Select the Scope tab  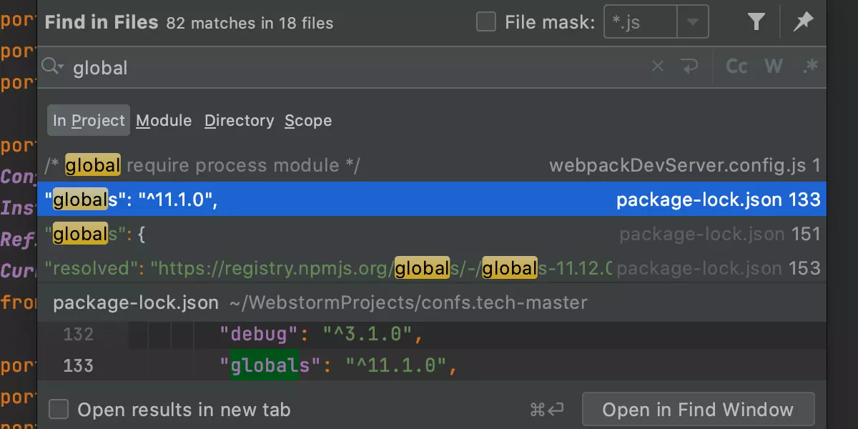308,120
